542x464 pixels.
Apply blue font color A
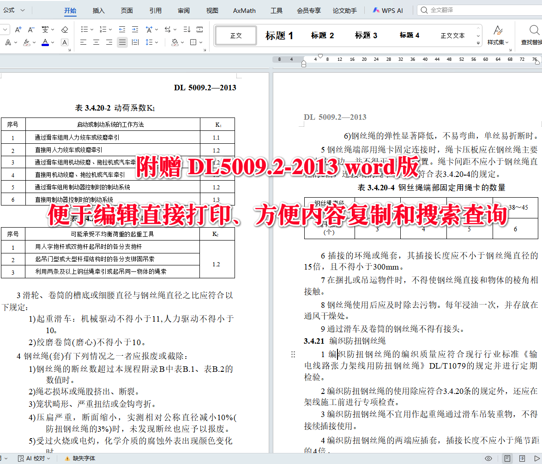(45, 42)
